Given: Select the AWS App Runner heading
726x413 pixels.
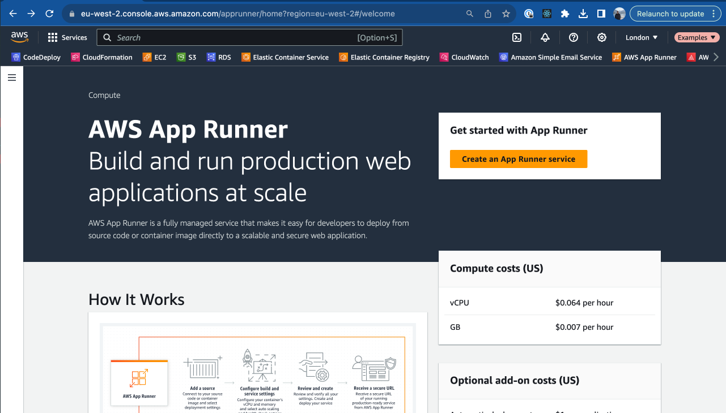Looking at the screenshot, I should point(188,130).
